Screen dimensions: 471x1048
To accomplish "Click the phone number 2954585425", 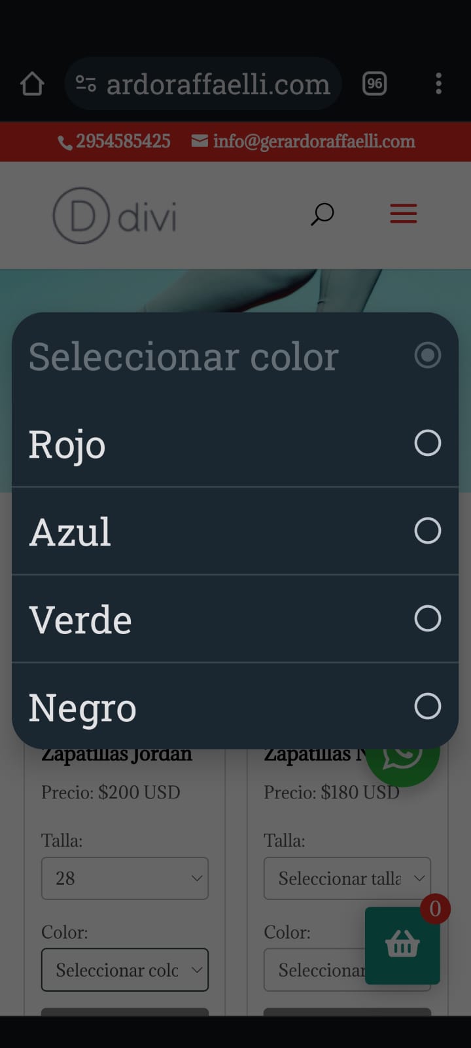I will point(114,141).
